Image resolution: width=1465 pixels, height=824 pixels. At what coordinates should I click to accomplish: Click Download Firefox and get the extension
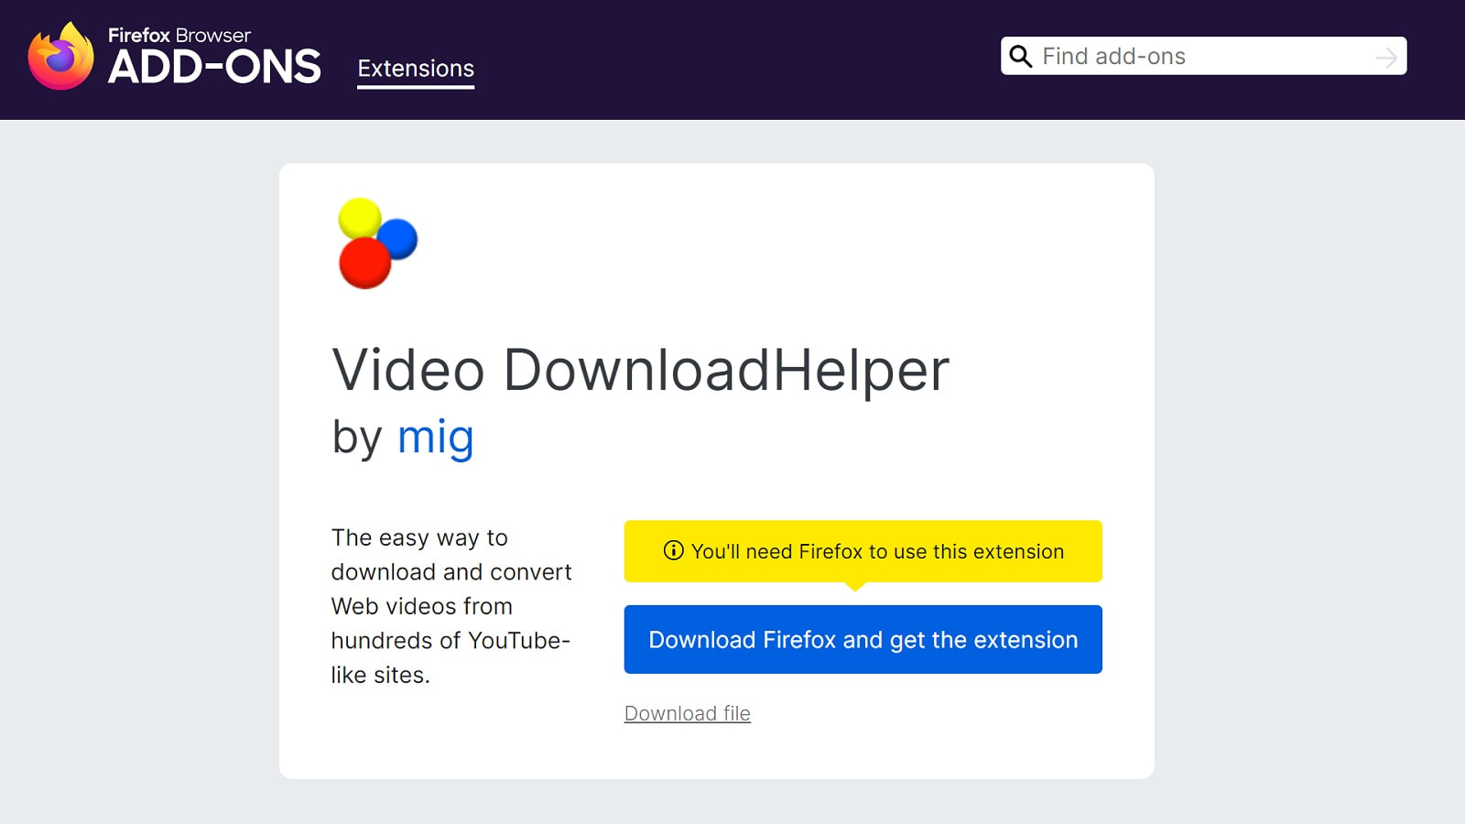[863, 639]
